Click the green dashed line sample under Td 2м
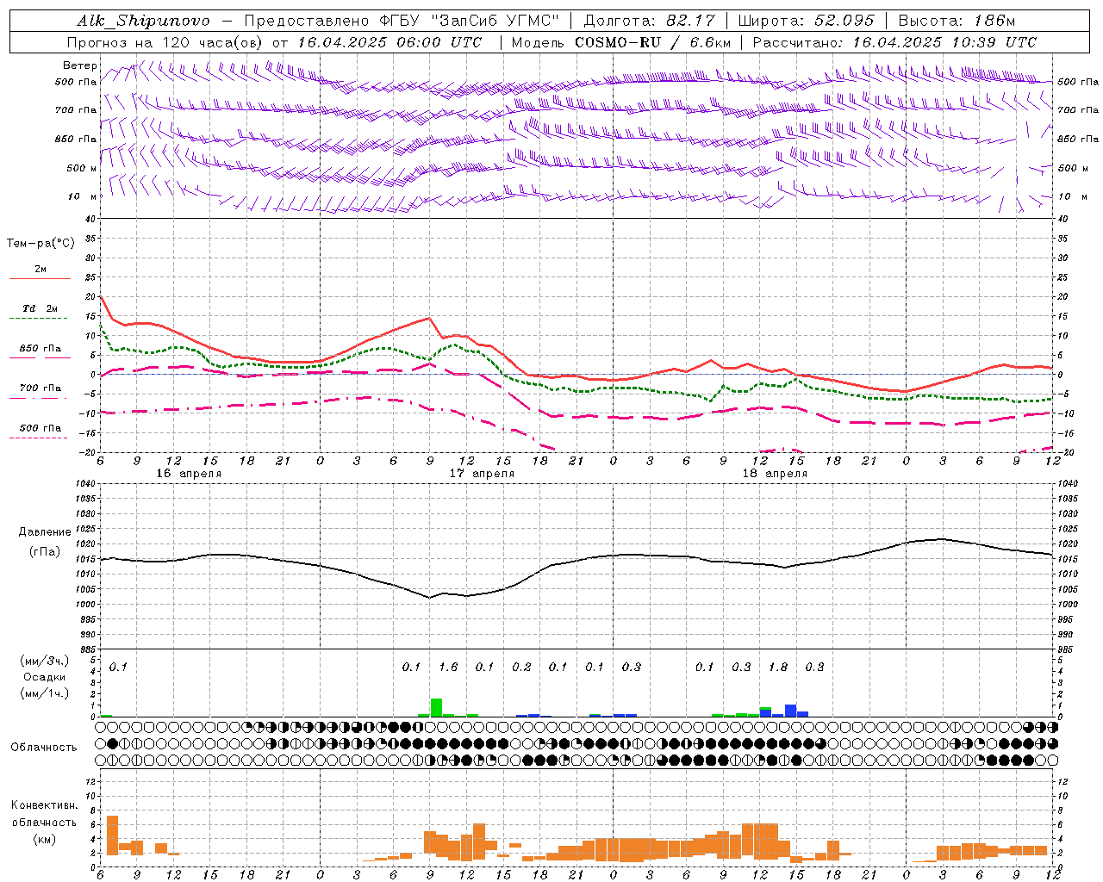 [40, 319]
